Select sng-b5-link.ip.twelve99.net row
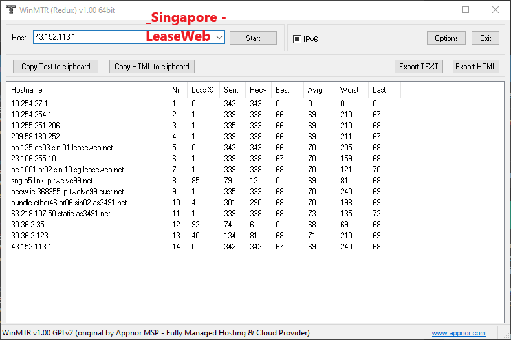 tap(204, 181)
